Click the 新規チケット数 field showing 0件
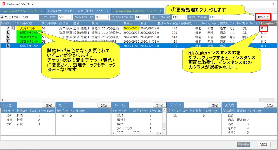 click(x=102, y=17)
